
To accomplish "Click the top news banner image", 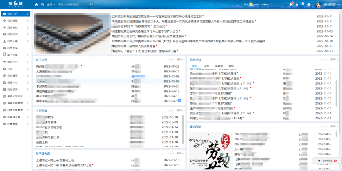I will pos(73,33).
